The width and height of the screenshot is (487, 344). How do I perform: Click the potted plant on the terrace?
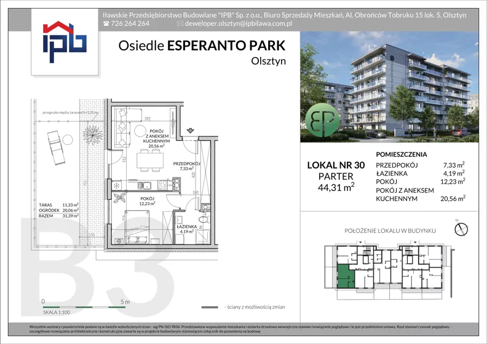(x=93, y=135)
